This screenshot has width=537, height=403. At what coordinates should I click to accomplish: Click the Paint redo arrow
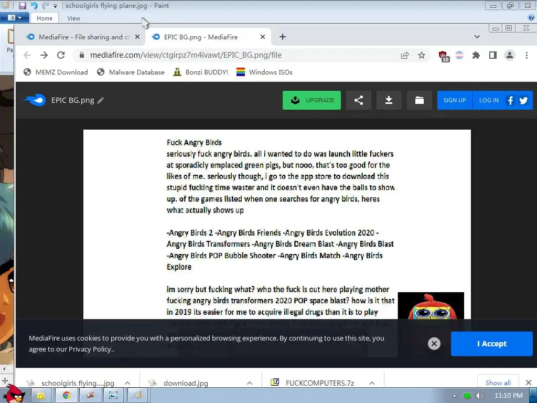pyautogui.click(x=46, y=5)
